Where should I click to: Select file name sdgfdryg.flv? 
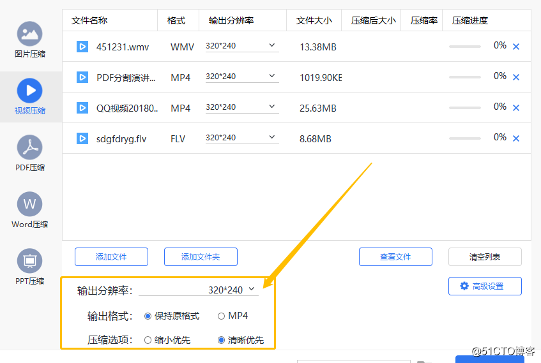(121, 139)
